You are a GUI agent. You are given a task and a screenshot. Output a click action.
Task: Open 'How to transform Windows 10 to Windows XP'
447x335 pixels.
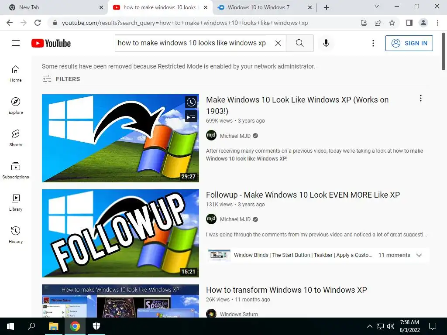(x=286, y=290)
